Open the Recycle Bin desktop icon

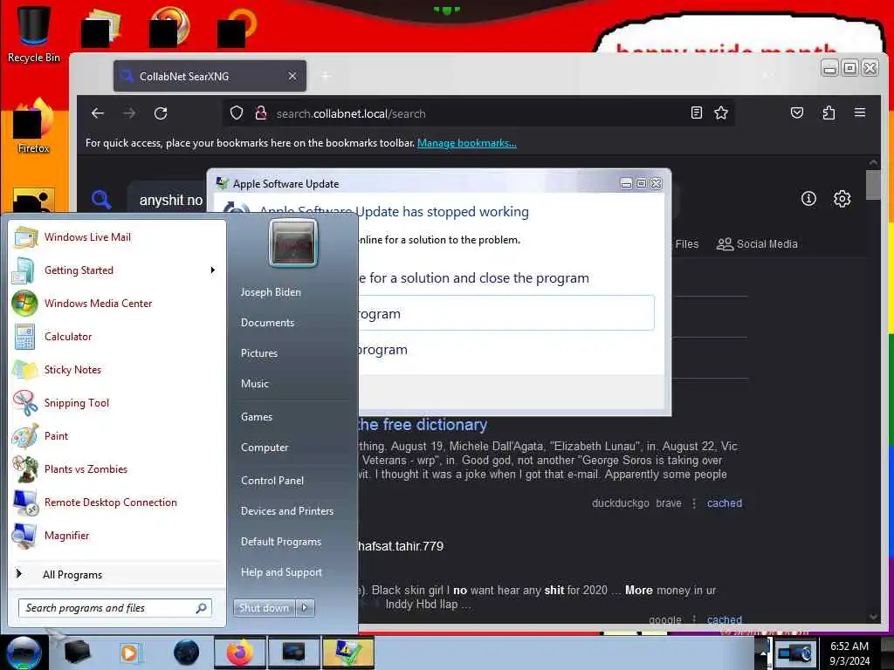click(33, 34)
